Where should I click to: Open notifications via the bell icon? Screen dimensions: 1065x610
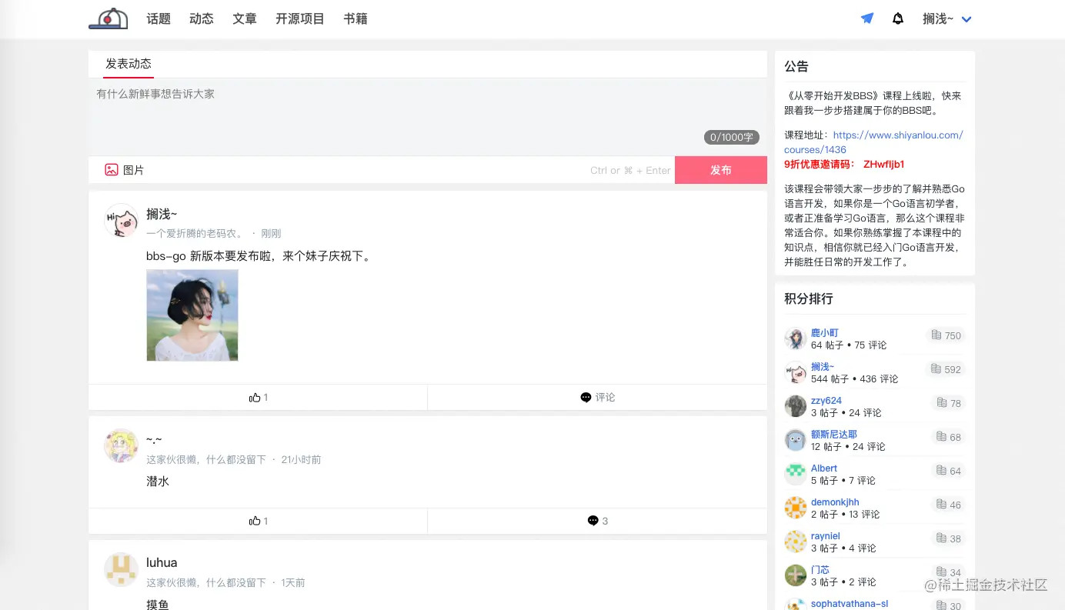point(897,17)
